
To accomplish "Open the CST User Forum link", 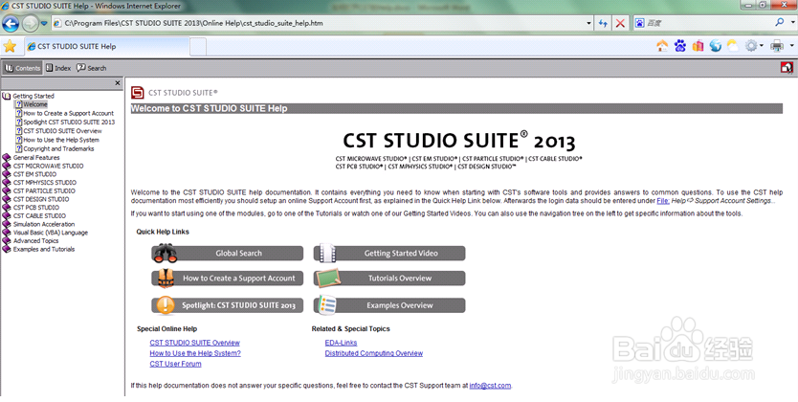I will [x=176, y=364].
